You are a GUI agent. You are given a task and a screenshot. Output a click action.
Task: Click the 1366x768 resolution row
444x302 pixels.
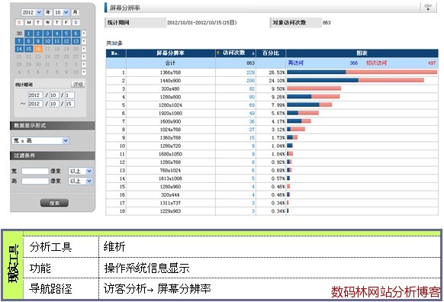click(x=272, y=72)
